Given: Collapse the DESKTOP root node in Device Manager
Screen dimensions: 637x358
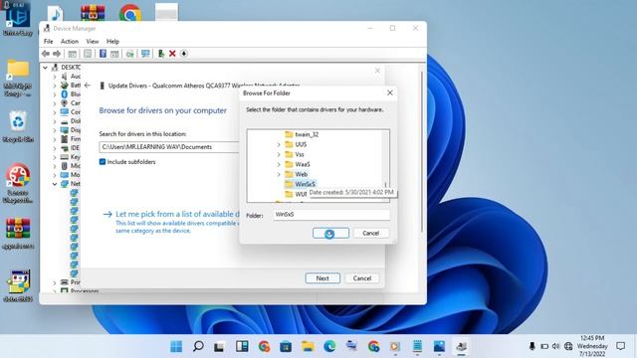Looking at the screenshot, I should [x=46, y=68].
